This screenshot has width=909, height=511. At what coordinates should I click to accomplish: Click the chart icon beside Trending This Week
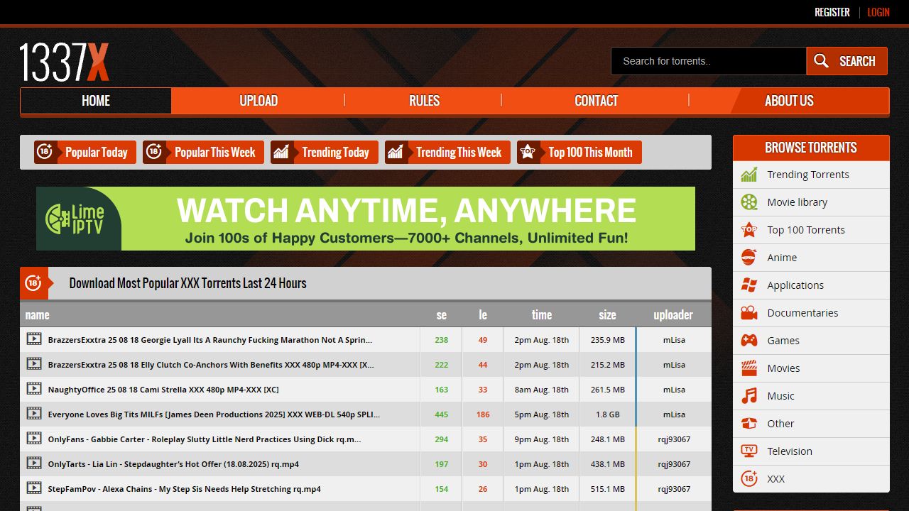(396, 152)
